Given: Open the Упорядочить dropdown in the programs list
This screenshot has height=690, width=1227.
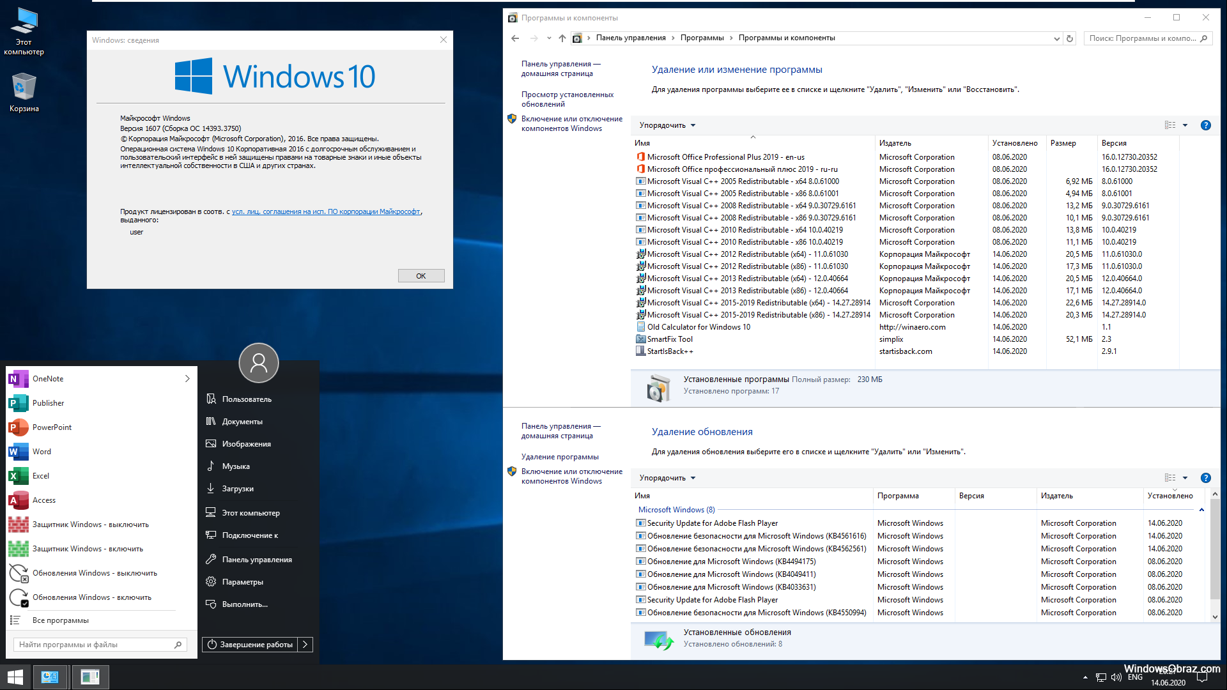Looking at the screenshot, I should (x=667, y=125).
